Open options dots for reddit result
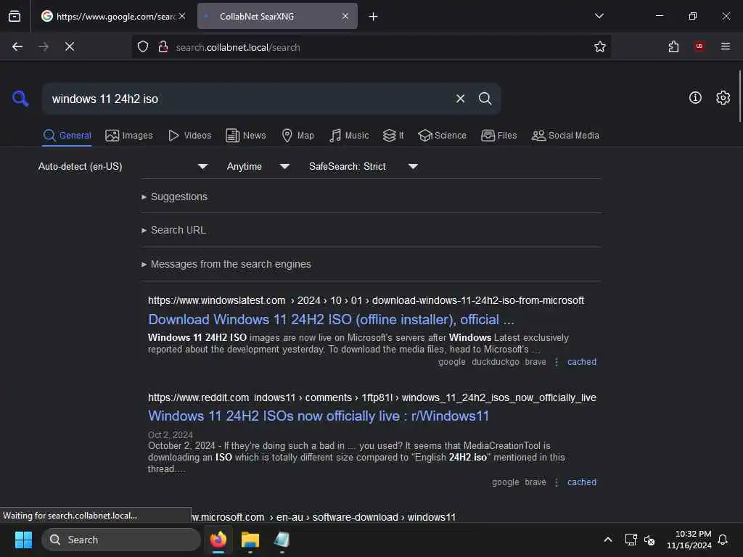The height and width of the screenshot is (557, 743). point(557,482)
